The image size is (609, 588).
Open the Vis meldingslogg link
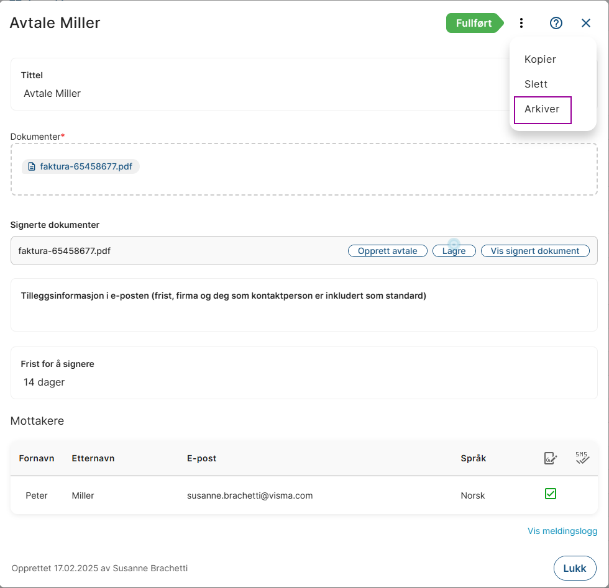(x=562, y=531)
